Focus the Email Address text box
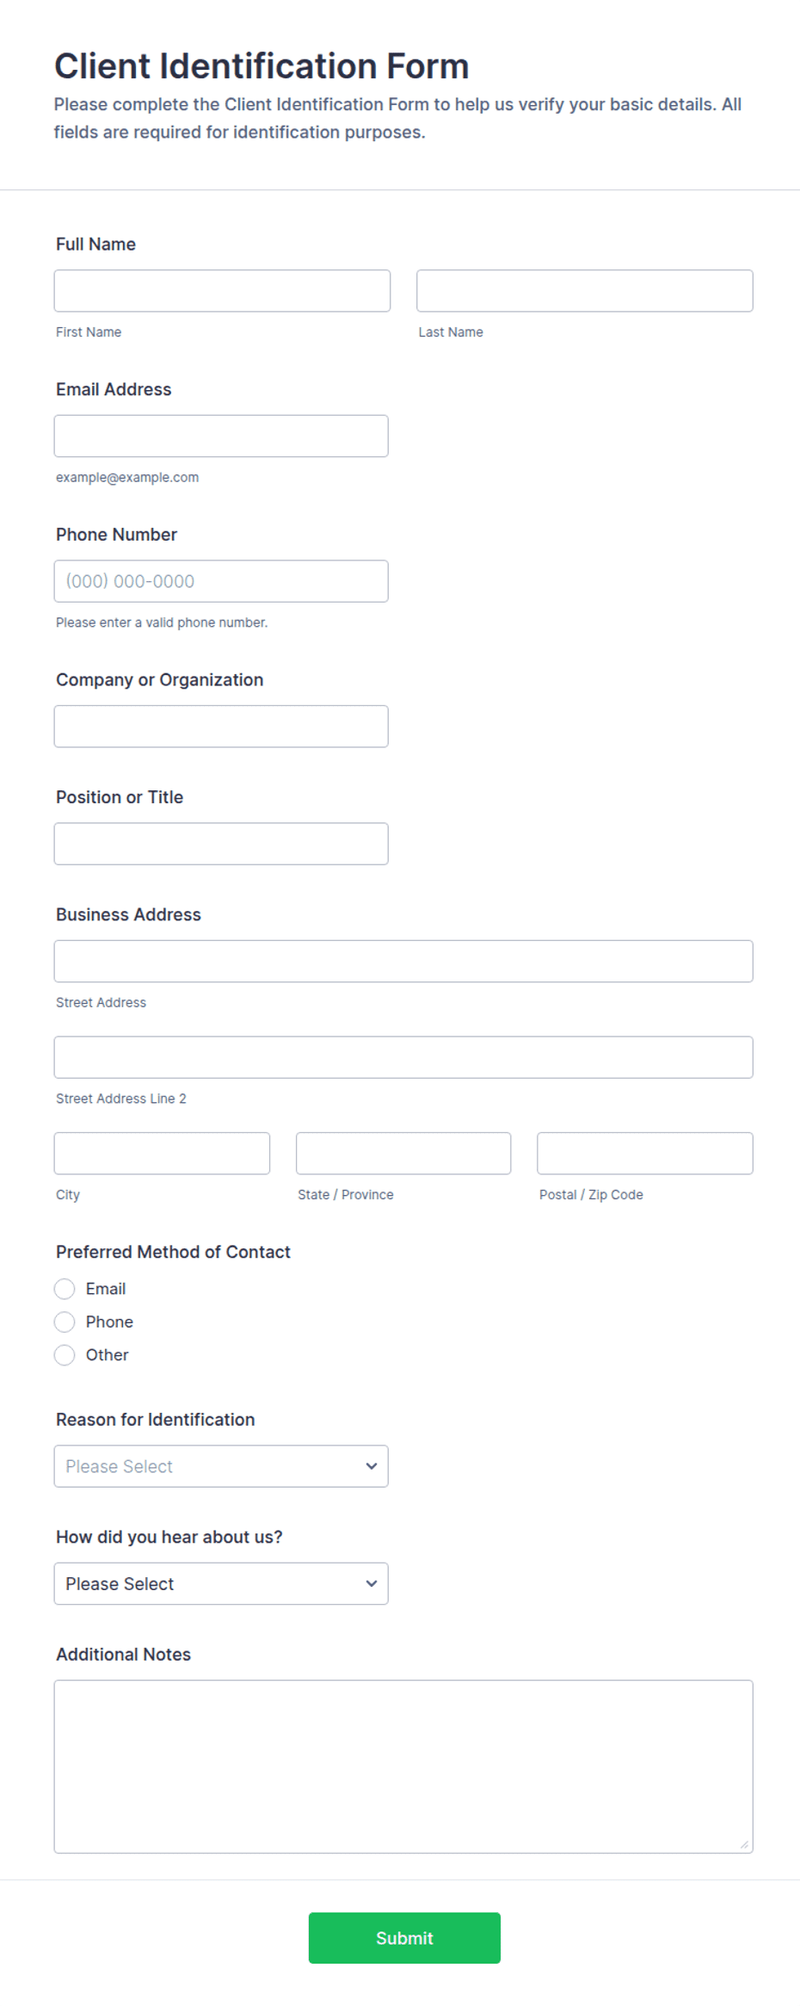Image resolution: width=800 pixels, height=2006 pixels. [221, 436]
